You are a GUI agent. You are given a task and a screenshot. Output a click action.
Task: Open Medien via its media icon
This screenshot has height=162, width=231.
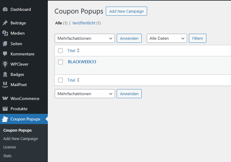(5, 33)
